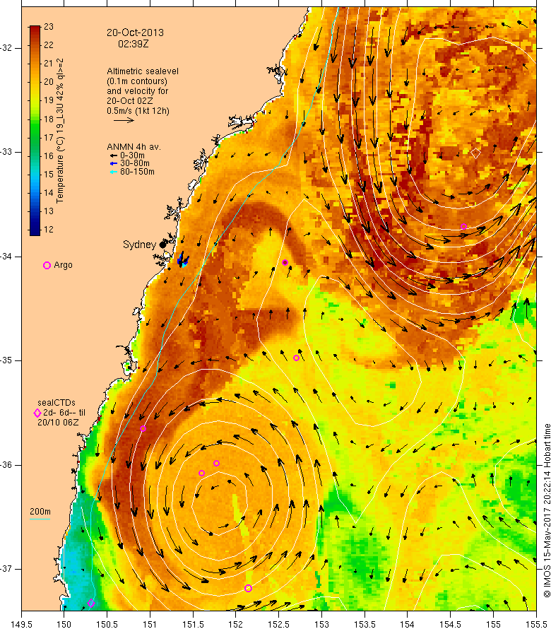Click the 'Argo' legend text
Image resolution: width=551 pixels, height=629 pixels.
pyautogui.click(x=63, y=265)
